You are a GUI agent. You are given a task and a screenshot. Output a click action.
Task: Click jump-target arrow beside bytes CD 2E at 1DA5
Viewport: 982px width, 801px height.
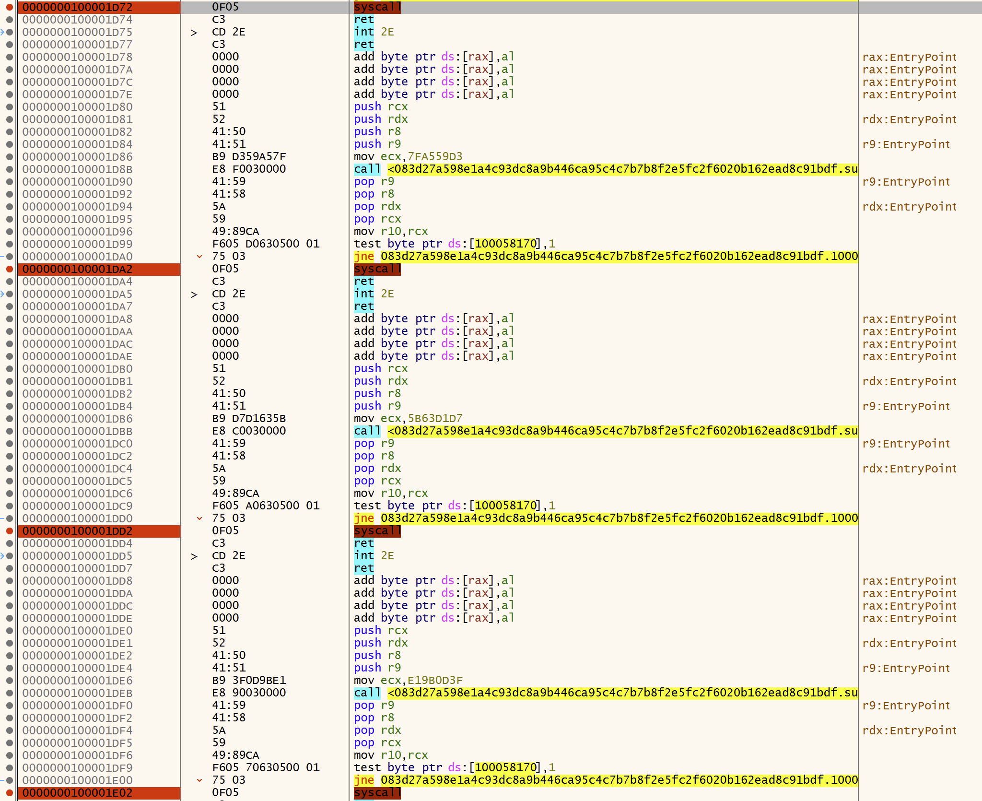[194, 294]
